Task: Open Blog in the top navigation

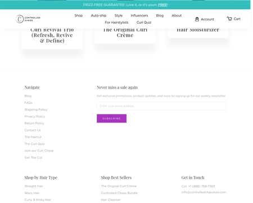Action: pos(160,15)
